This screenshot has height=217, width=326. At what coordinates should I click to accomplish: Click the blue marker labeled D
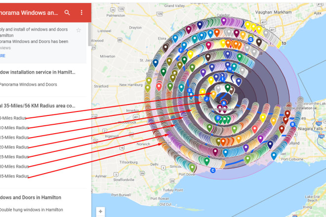pyautogui.click(x=218, y=118)
